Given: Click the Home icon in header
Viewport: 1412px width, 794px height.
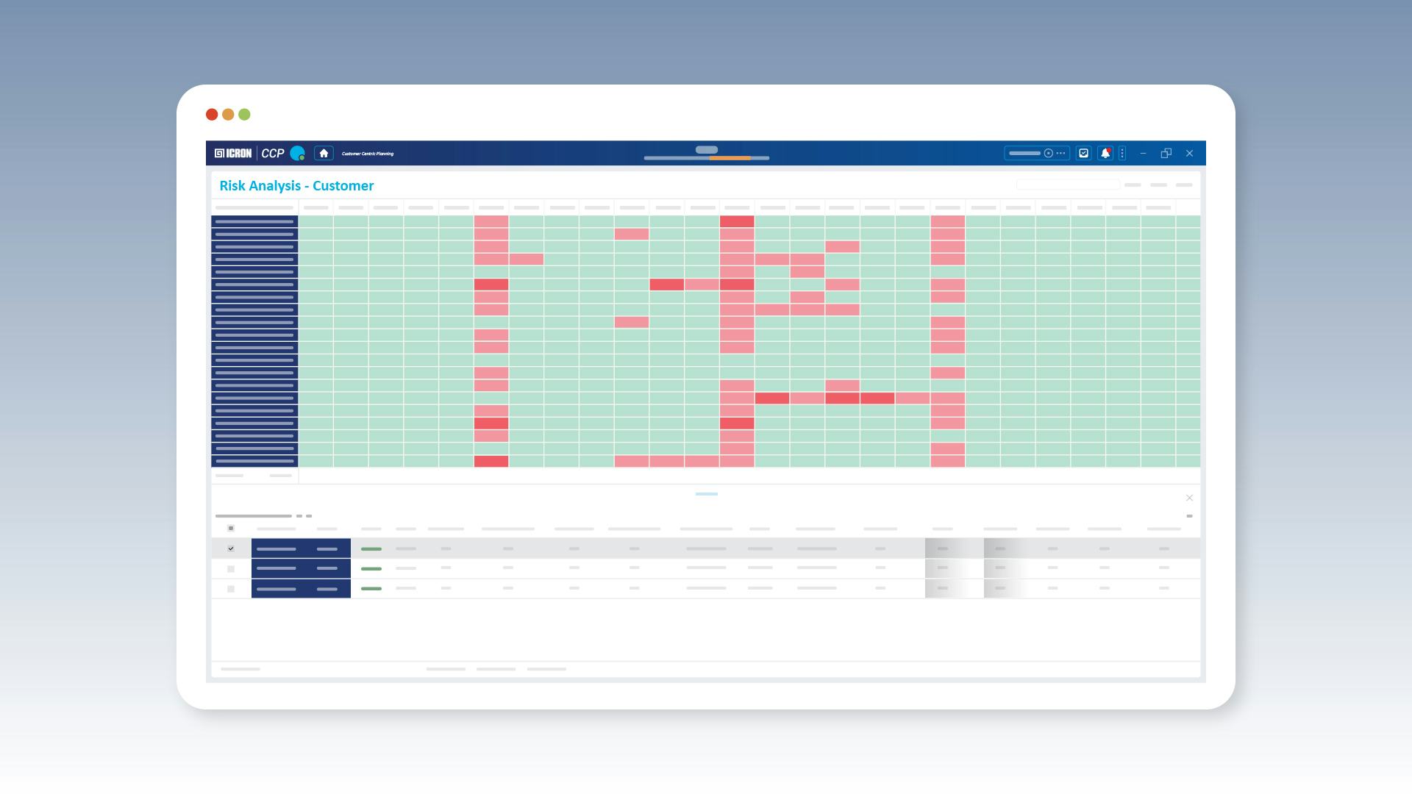Looking at the screenshot, I should click(324, 153).
